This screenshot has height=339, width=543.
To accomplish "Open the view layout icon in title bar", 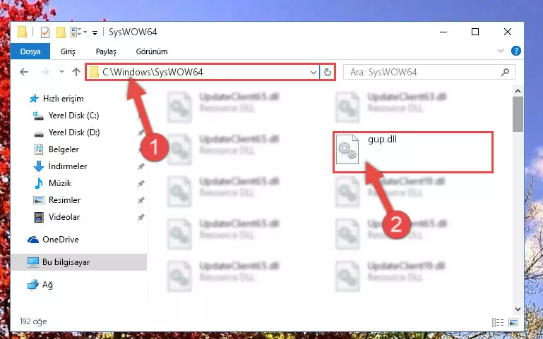I will [76, 32].
